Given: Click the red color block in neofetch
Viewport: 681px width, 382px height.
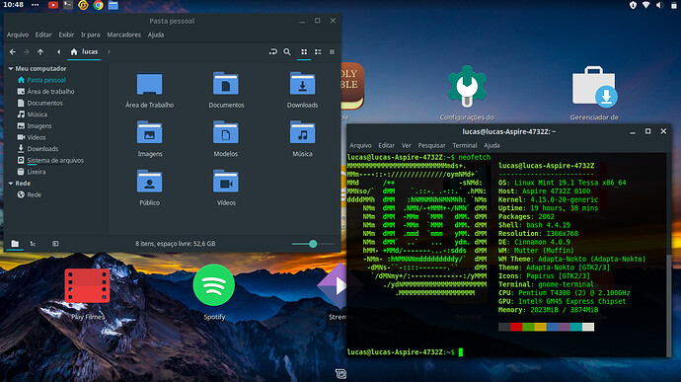Looking at the screenshot, I should pos(516,327).
